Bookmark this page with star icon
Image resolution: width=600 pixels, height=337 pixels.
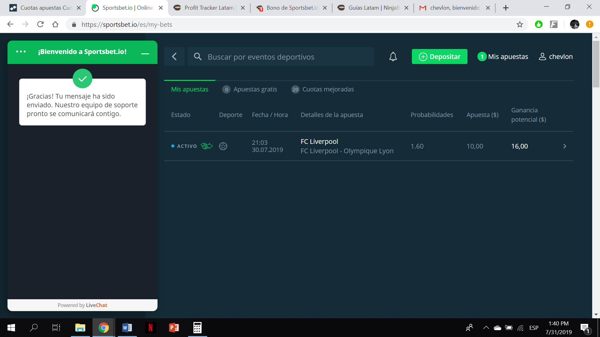click(x=520, y=24)
